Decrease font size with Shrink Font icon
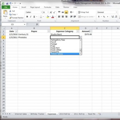 [54, 12]
